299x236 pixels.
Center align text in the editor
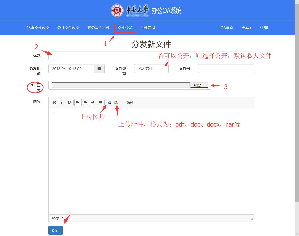[85, 103]
